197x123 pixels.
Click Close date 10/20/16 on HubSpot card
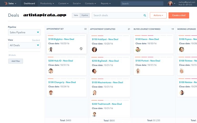[102, 44]
